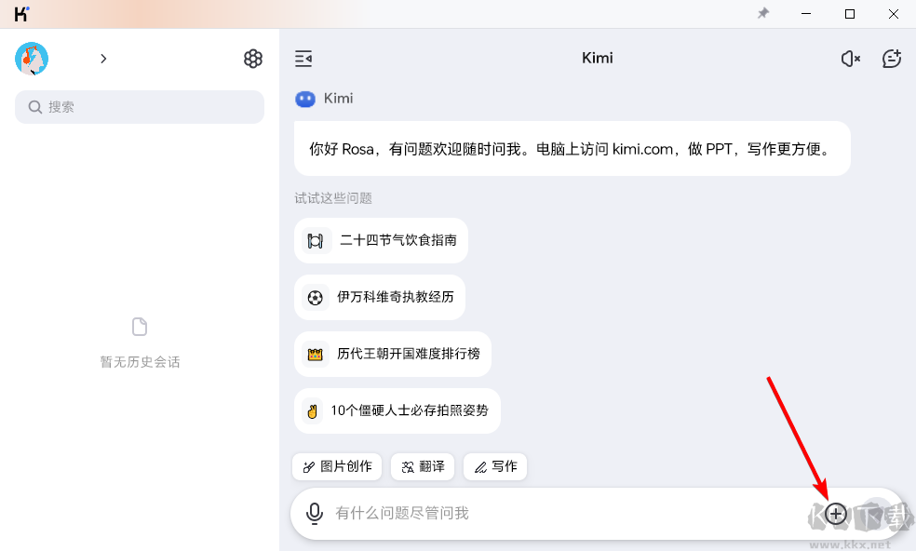Click the grid apps icon in the sidebar

point(252,58)
